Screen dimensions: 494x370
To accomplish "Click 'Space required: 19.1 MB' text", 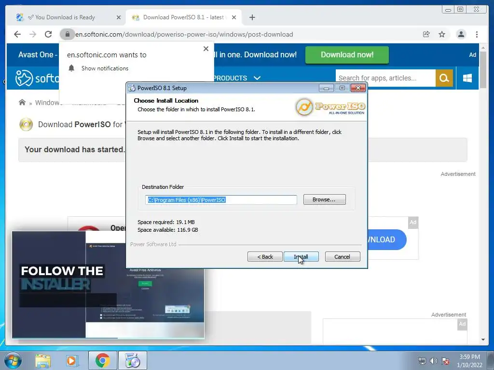I will click(166, 222).
